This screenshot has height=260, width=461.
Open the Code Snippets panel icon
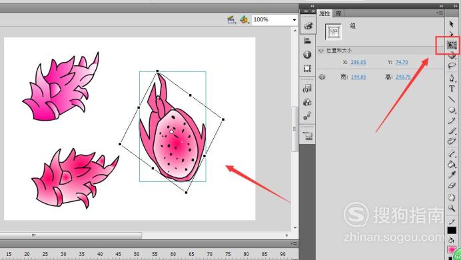307,88
